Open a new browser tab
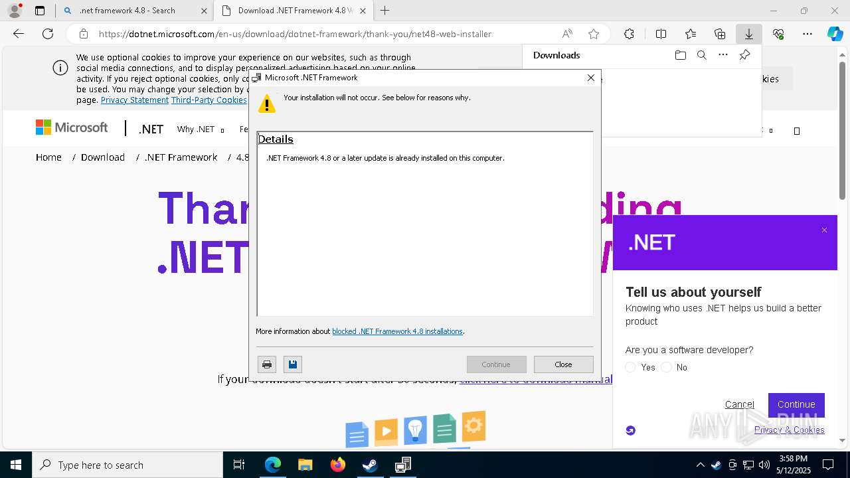850x478 pixels. pyautogui.click(x=384, y=11)
